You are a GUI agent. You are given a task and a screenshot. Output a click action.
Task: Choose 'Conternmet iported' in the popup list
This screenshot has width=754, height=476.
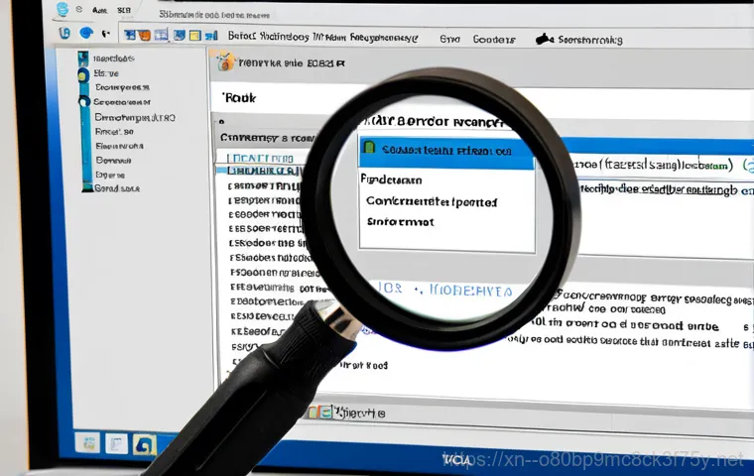[431, 201]
